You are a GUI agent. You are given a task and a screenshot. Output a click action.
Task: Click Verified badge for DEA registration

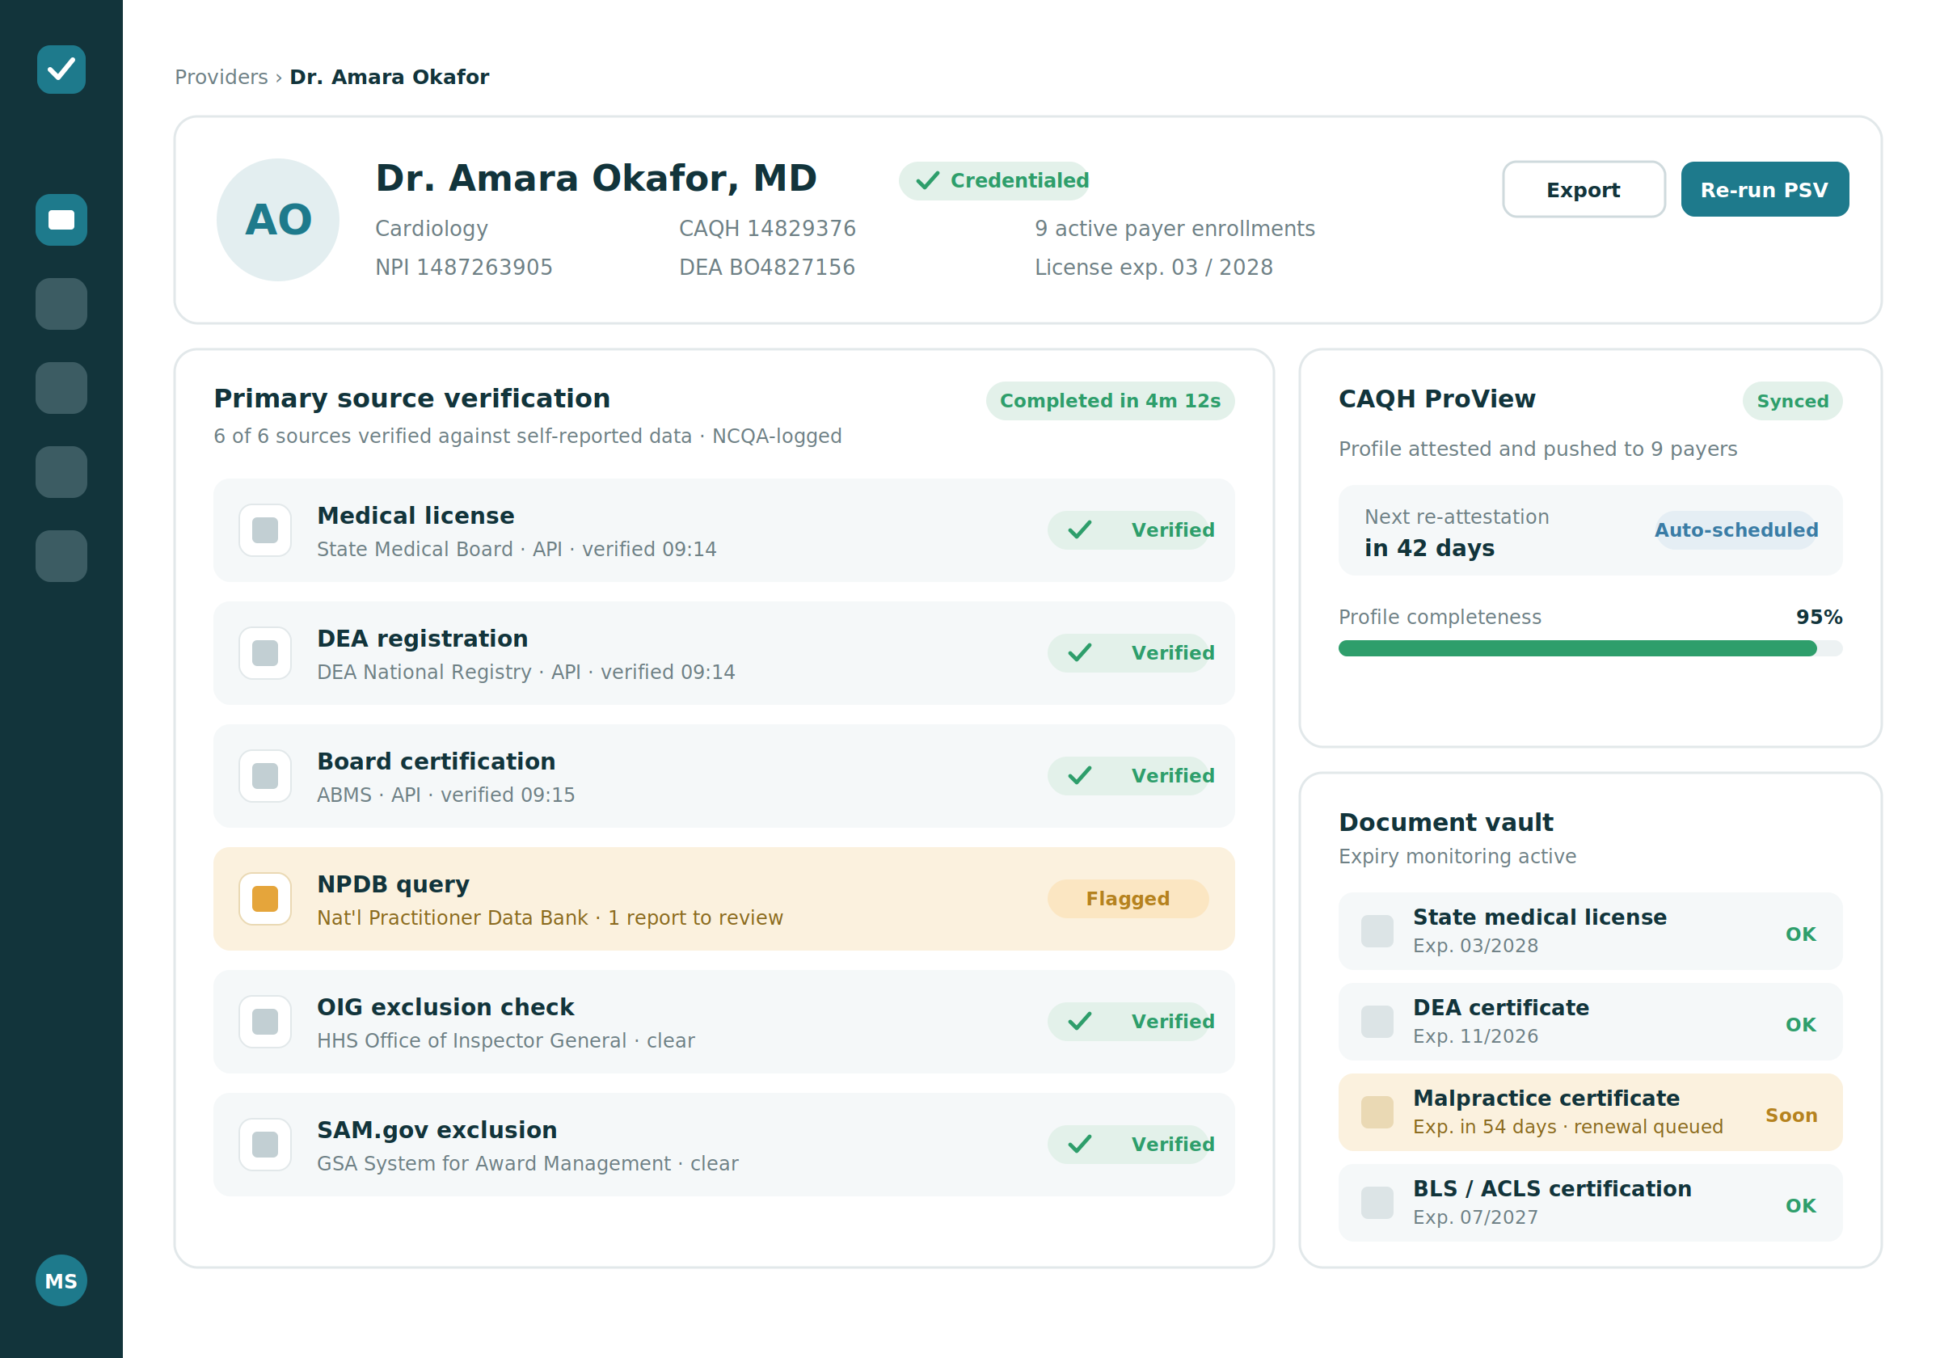pyautogui.click(x=1129, y=653)
